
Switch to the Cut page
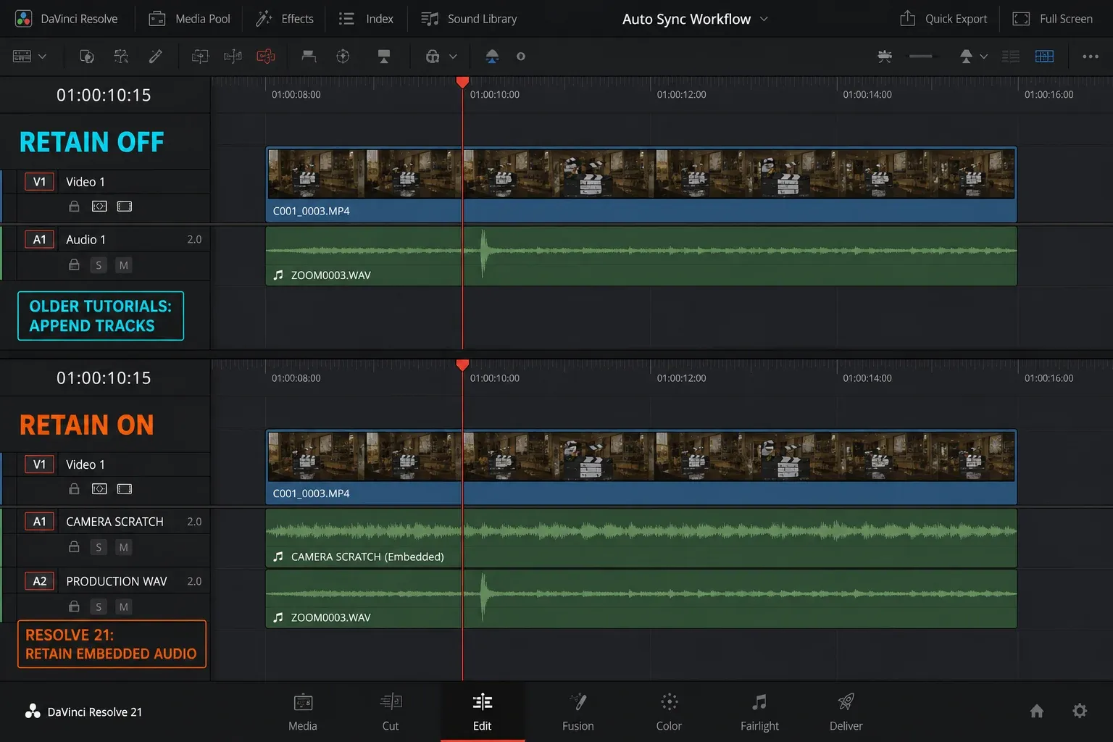pyautogui.click(x=391, y=712)
